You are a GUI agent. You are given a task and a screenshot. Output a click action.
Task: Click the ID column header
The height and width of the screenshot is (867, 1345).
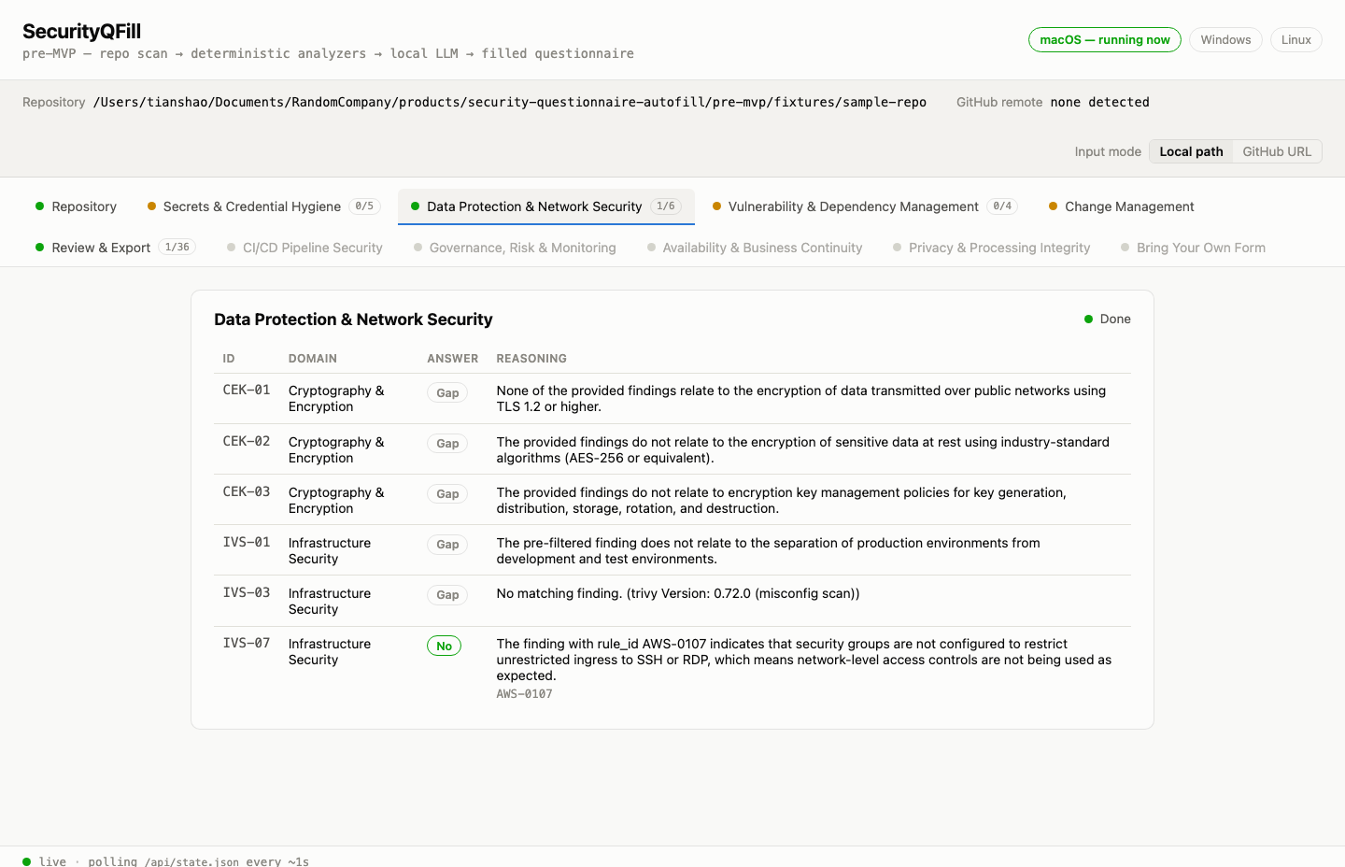coord(229,359)
